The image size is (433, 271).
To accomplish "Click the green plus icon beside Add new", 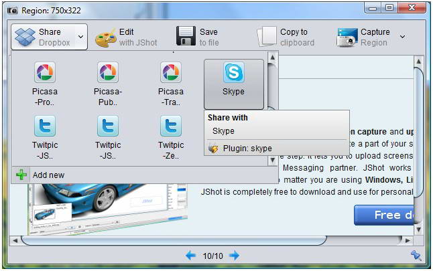I will click(x=21, y=175).
